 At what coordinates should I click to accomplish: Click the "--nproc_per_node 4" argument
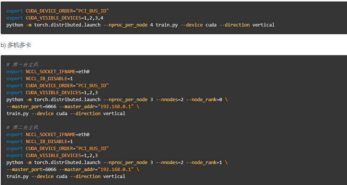(x=128, y=25)
